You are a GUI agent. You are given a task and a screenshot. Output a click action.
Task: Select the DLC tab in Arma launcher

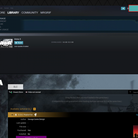pyautogui.click(x=16, y=87)
